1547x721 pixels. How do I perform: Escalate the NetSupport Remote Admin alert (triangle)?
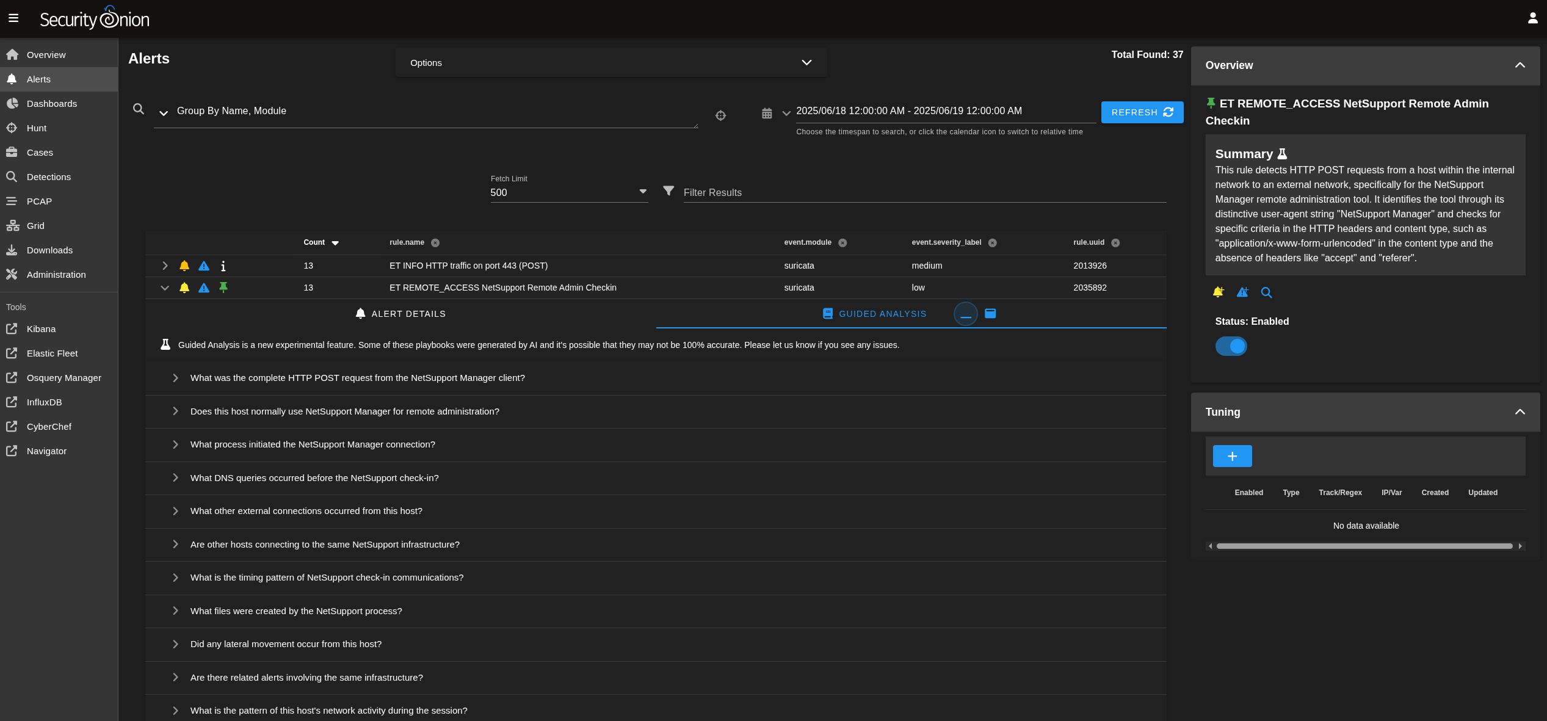point(204,288)
